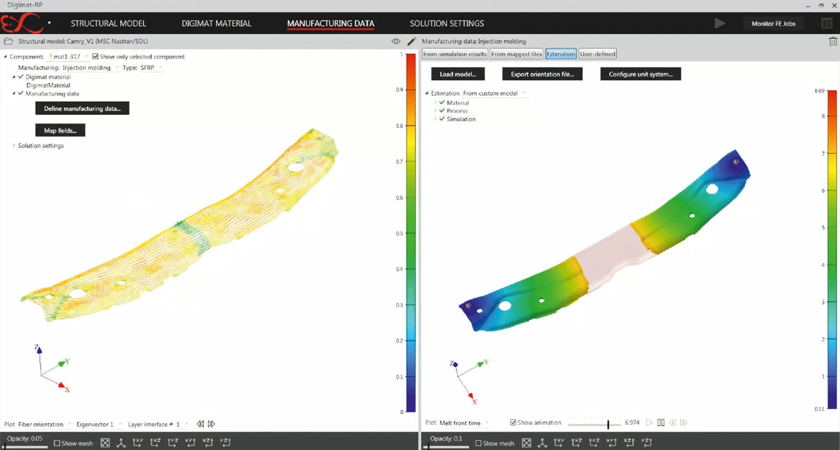Click the Load model button

[458, 74]
